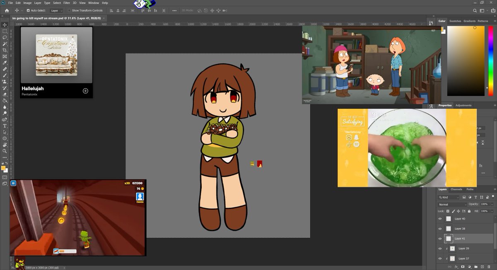This screenshot has height=270, width=497.
Task: Open the Image menu
Action: 27,3
